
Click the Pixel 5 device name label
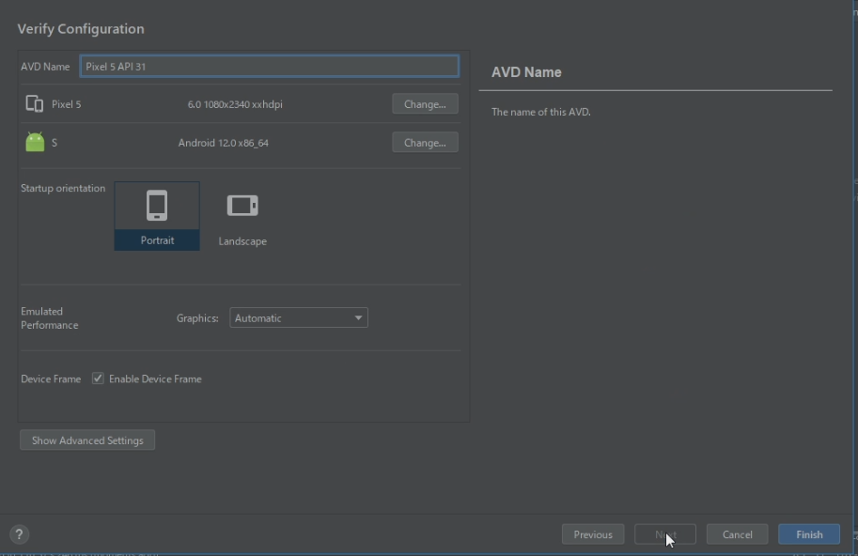click(67, 104)
